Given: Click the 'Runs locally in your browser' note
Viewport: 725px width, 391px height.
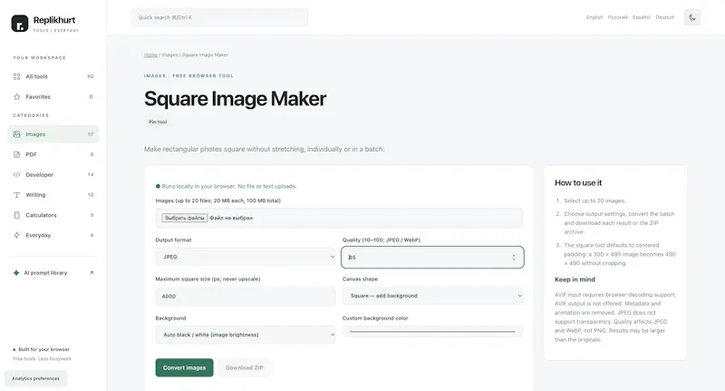Looking at the screenshot, I should 229,186.
